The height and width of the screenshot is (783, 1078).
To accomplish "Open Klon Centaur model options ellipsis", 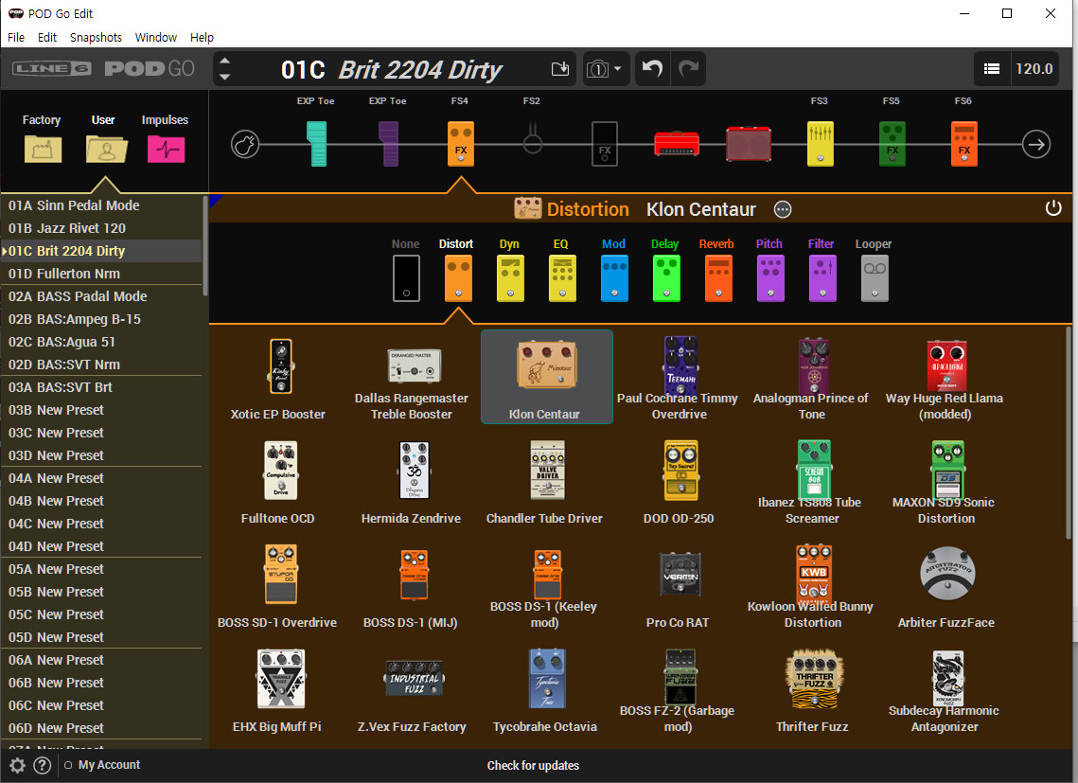I will point(783,209).
